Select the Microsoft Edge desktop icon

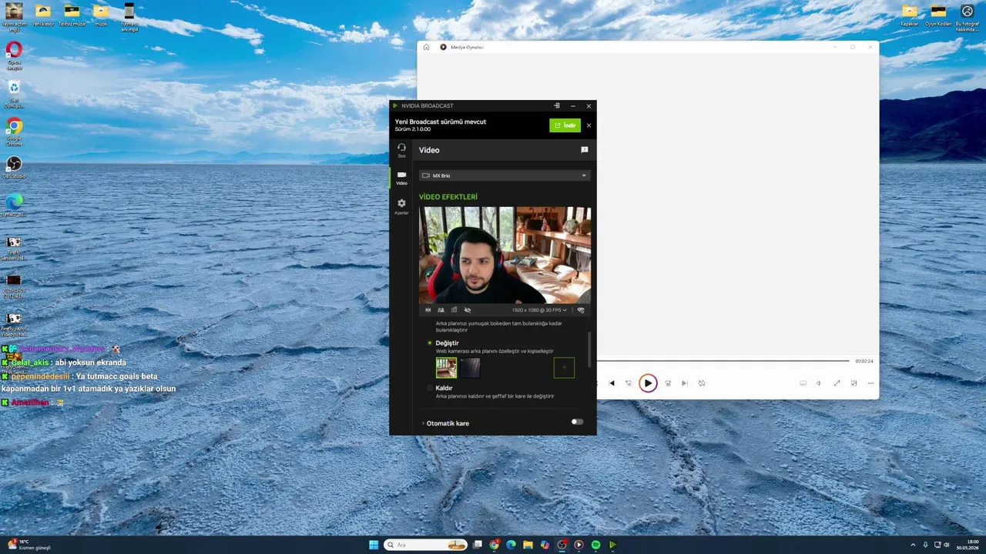[x=14, y=205]
